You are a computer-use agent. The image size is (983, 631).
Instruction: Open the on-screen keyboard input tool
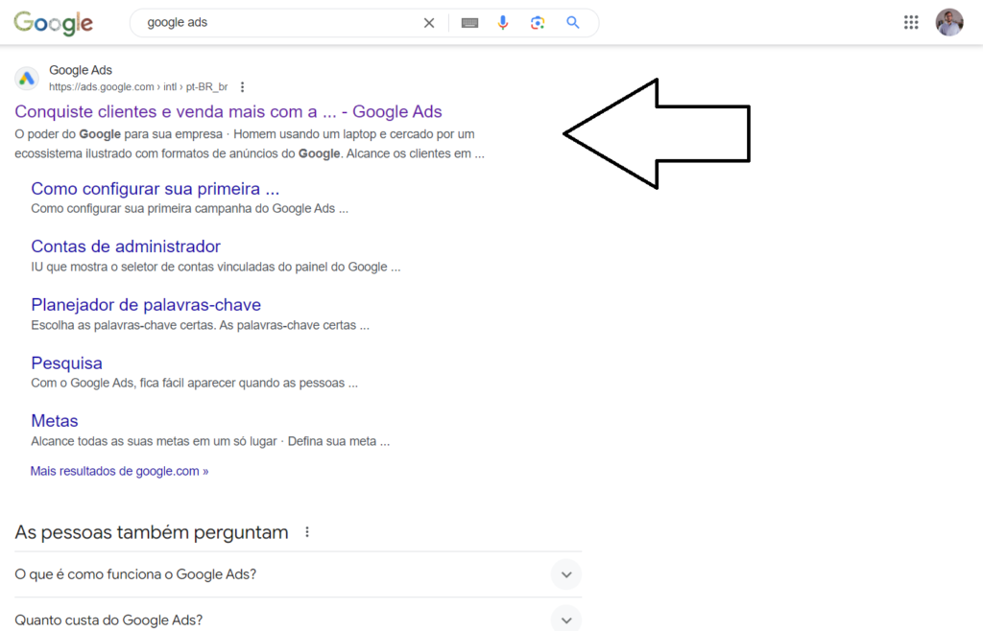click(469, 23)
